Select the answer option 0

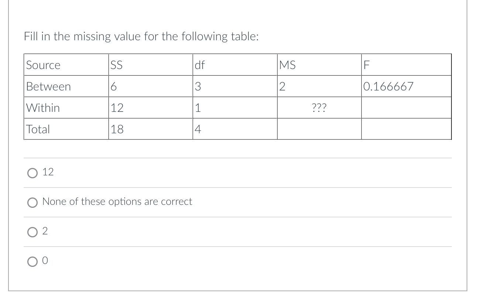point(33,261)
